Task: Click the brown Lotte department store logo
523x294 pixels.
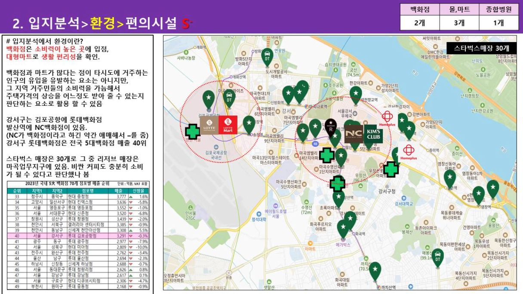Action: 209,125
